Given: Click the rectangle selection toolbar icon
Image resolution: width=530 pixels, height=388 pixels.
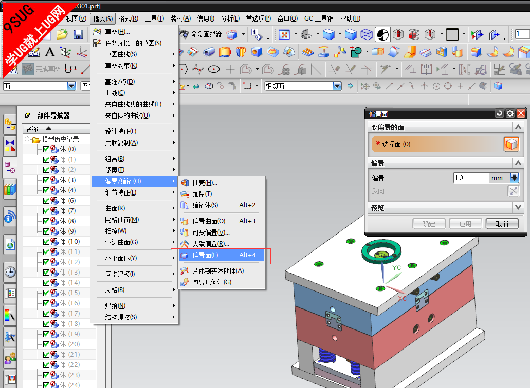Looking at the screenshot, I should [x=247, y=86].
